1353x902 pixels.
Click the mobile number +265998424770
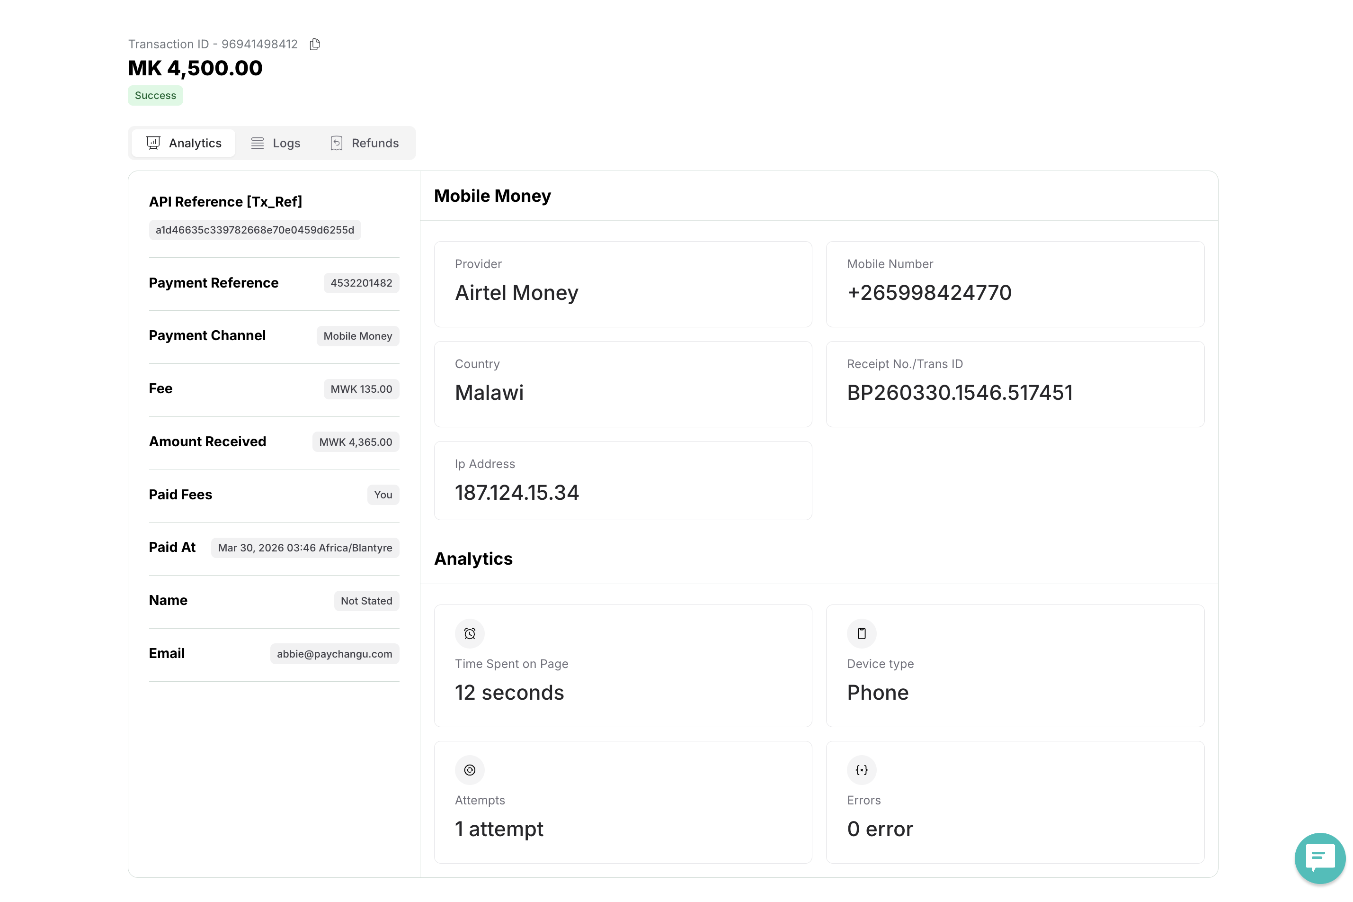(929, 292)
